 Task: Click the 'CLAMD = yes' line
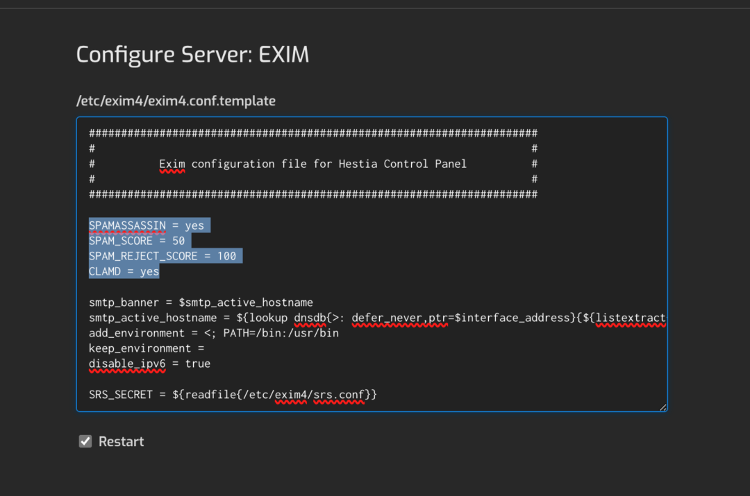click(x=124, y=271)
